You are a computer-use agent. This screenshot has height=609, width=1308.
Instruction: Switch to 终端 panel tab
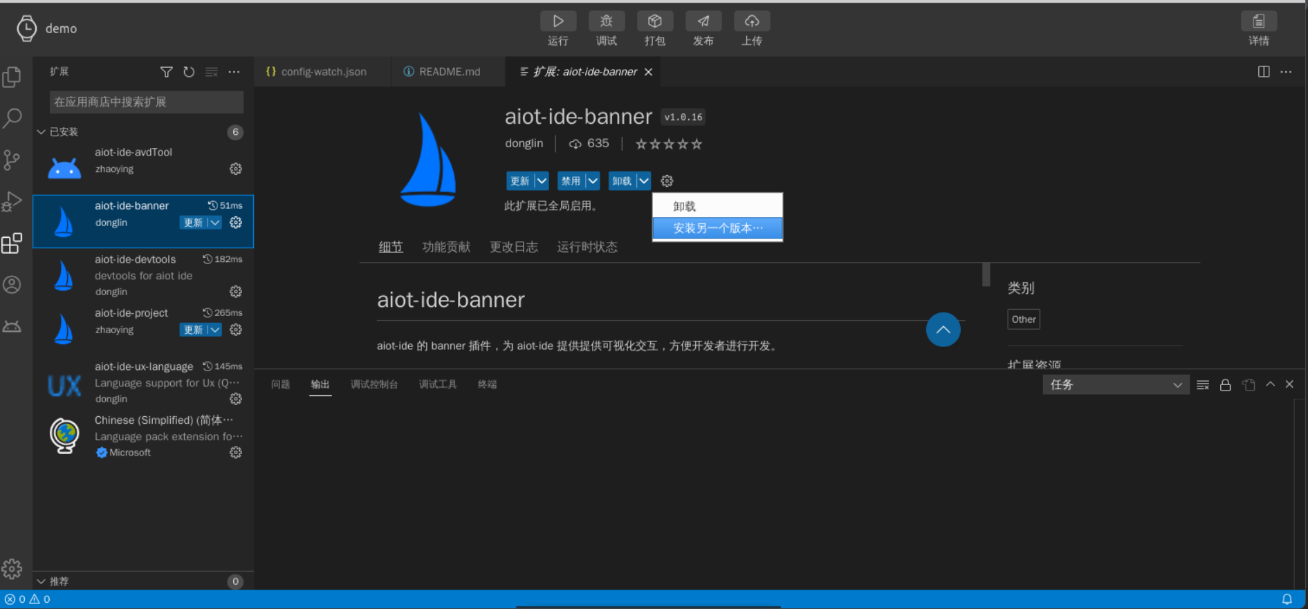487,384
